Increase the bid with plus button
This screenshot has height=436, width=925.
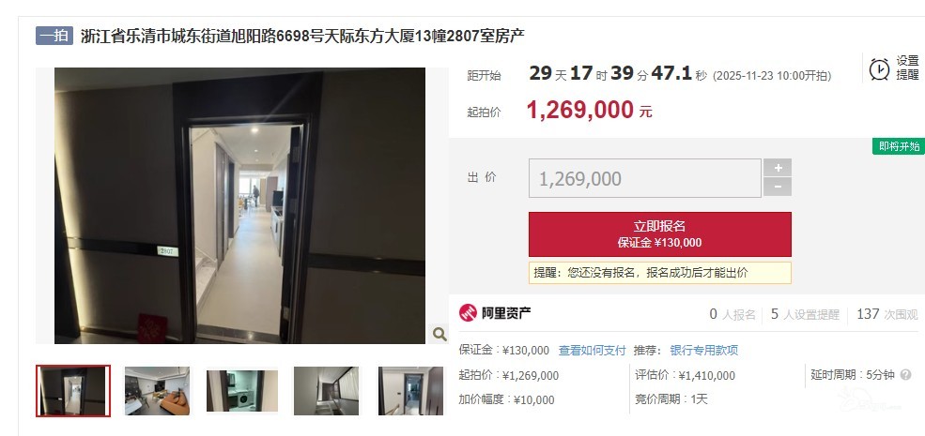(x=778, y=168)
